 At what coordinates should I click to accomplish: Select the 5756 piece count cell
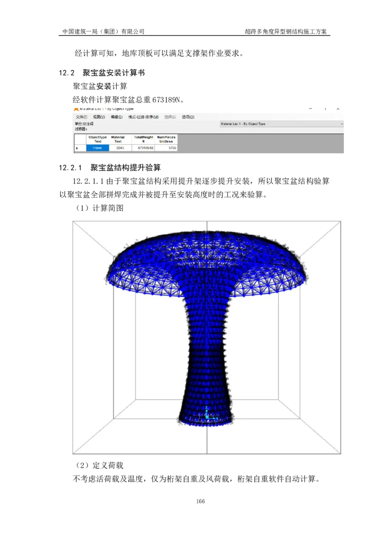(x=166, y=148)
